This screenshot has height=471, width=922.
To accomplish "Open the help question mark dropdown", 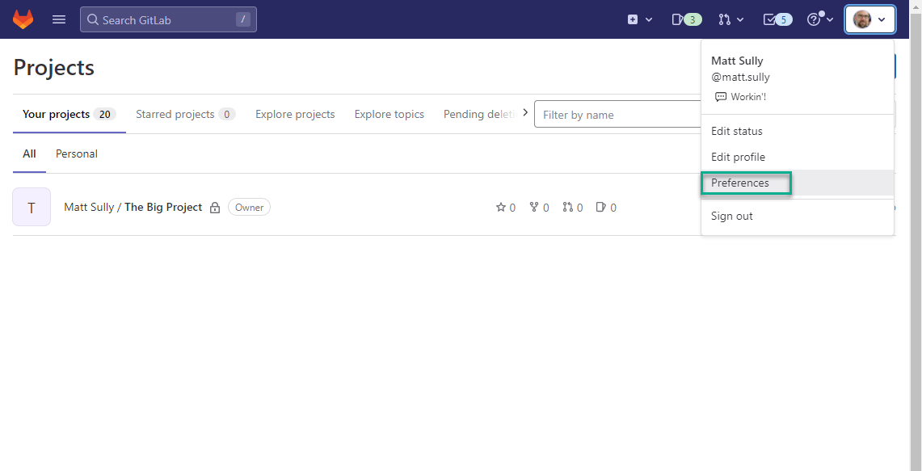I will (819, 19).
